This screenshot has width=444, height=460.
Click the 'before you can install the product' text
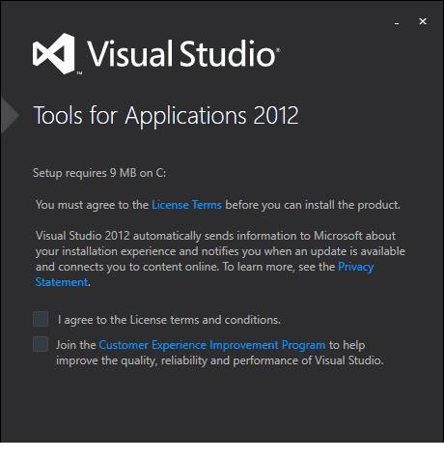tap(313, 205)
